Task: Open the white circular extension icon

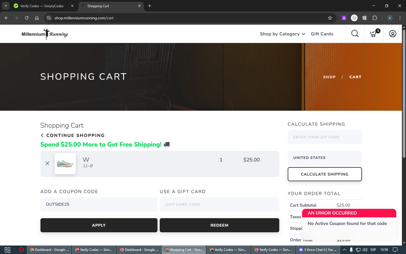Action: click(x=354, y=18)
